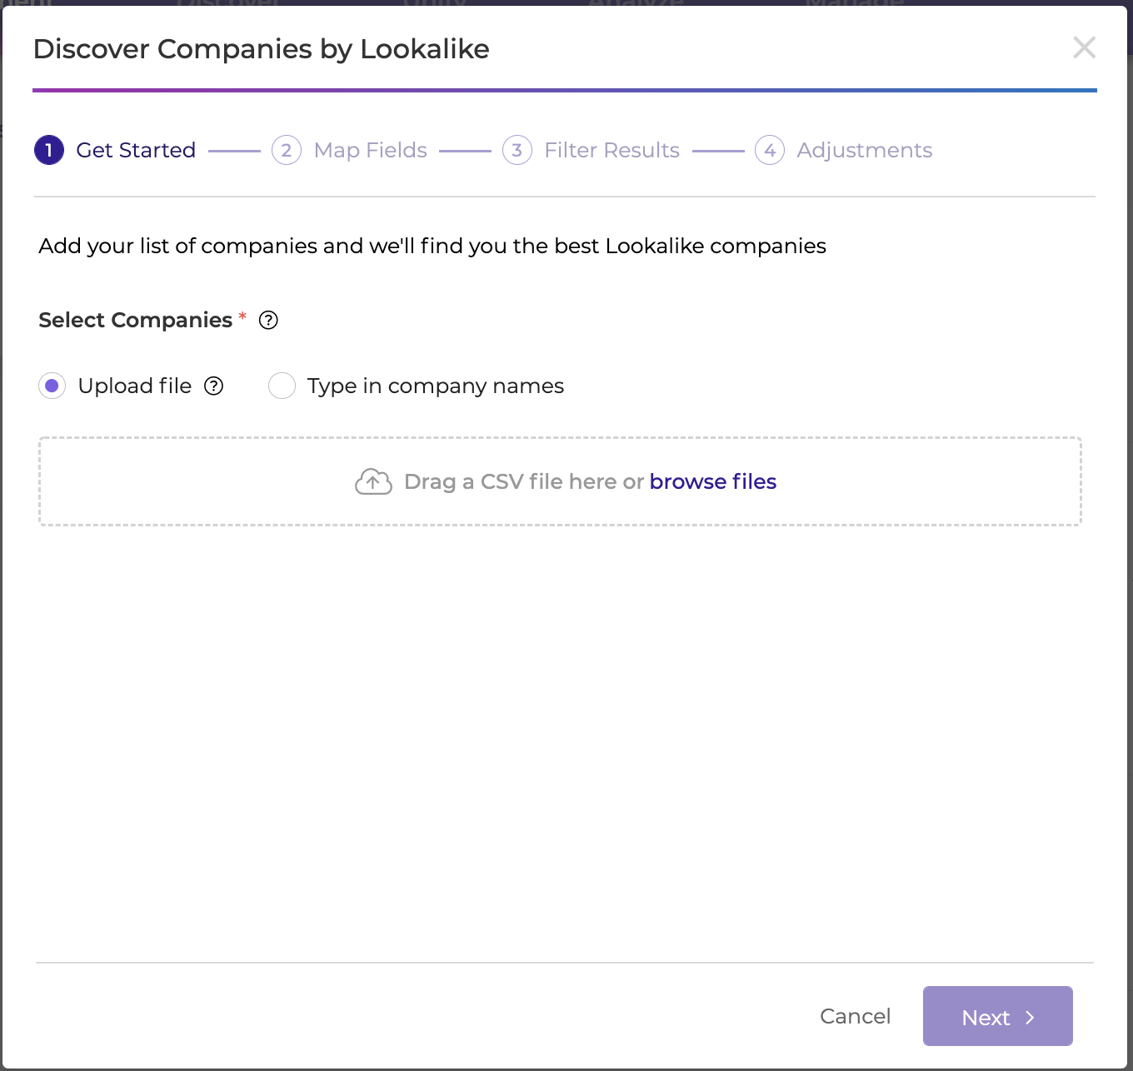Jump to the Filter Results step
Screen dimensions: 1133x1071
[612, 150]
